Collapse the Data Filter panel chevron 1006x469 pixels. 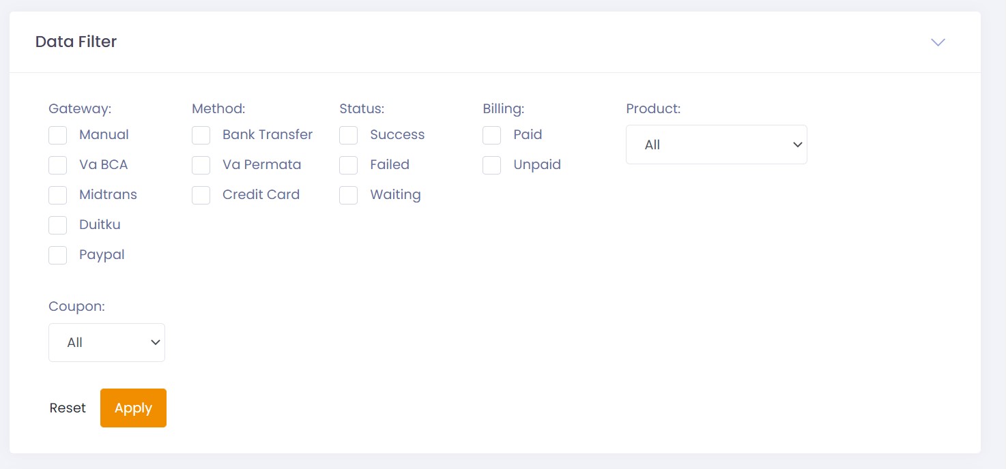[938, 42]
